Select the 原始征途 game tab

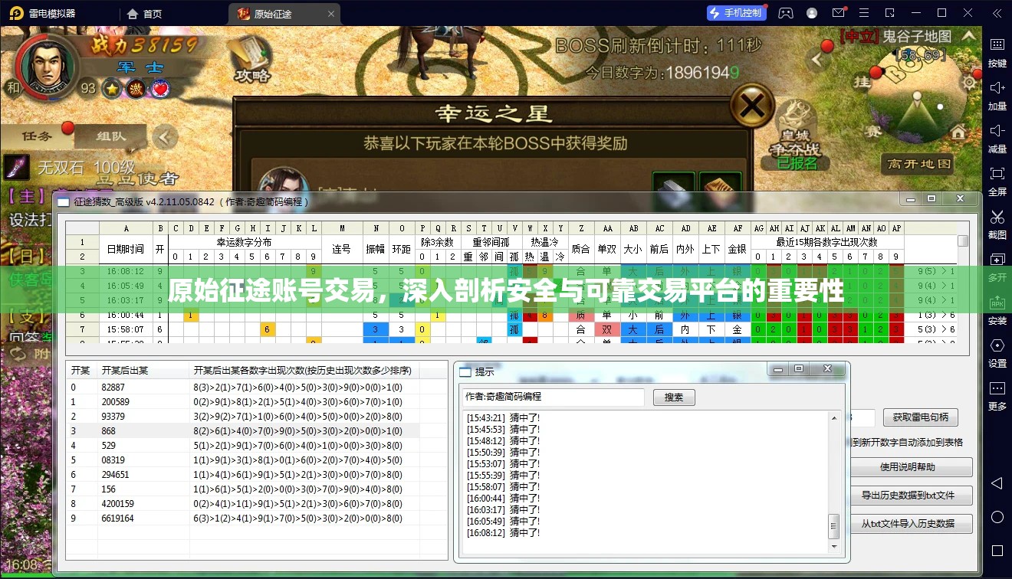pos(274,13)
